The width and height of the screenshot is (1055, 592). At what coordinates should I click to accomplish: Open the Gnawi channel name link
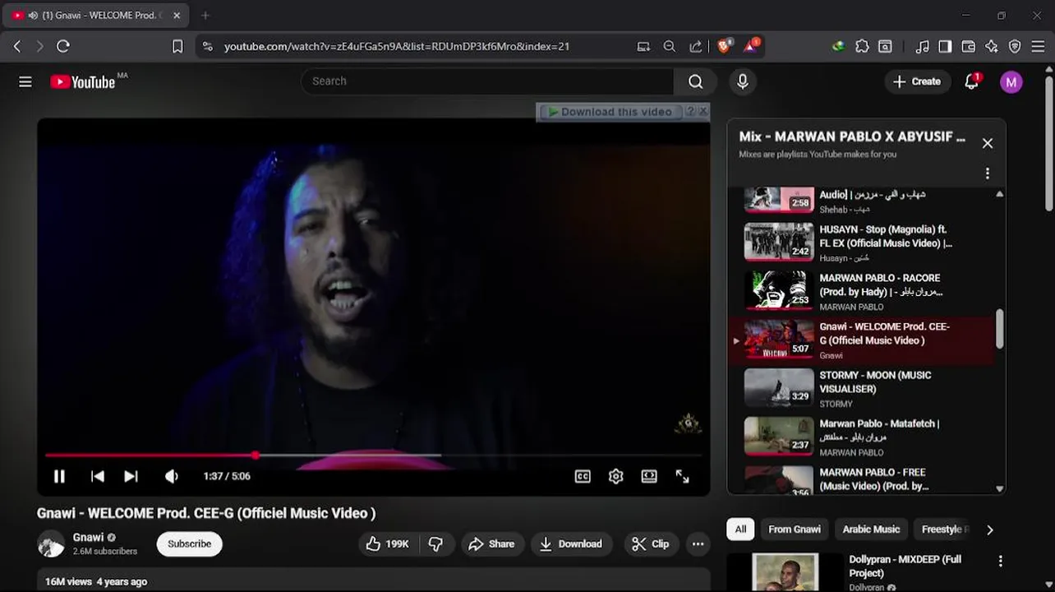(88, 537)
